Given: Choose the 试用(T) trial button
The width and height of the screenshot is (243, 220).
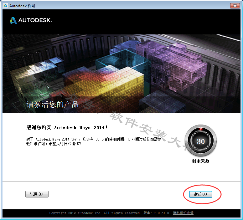Looking at the screenshot, I should 37,194.
